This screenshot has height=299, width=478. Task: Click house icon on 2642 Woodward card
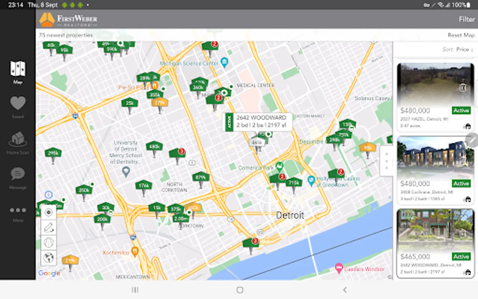tap(467, 272)
